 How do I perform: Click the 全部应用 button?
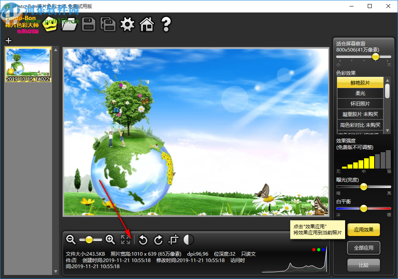pyautogui.click(x=363, y=248)
